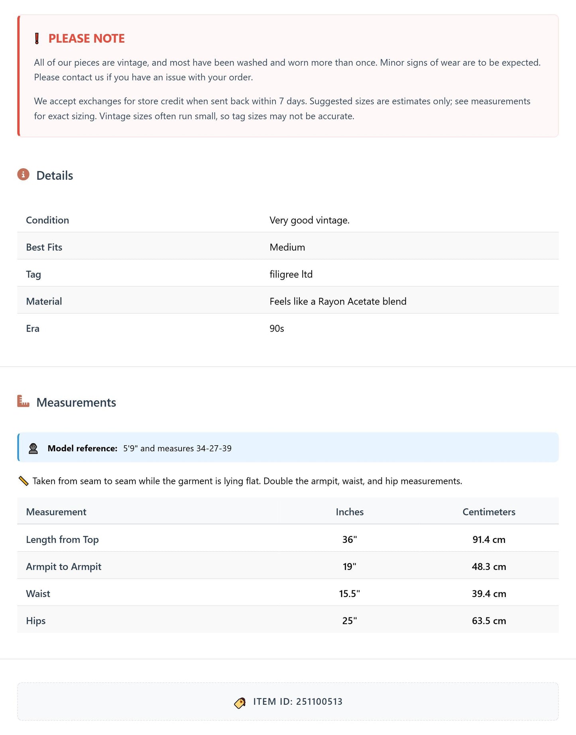
Task: Click the Best Fits Medium value
Action: [x=287, y=247]
